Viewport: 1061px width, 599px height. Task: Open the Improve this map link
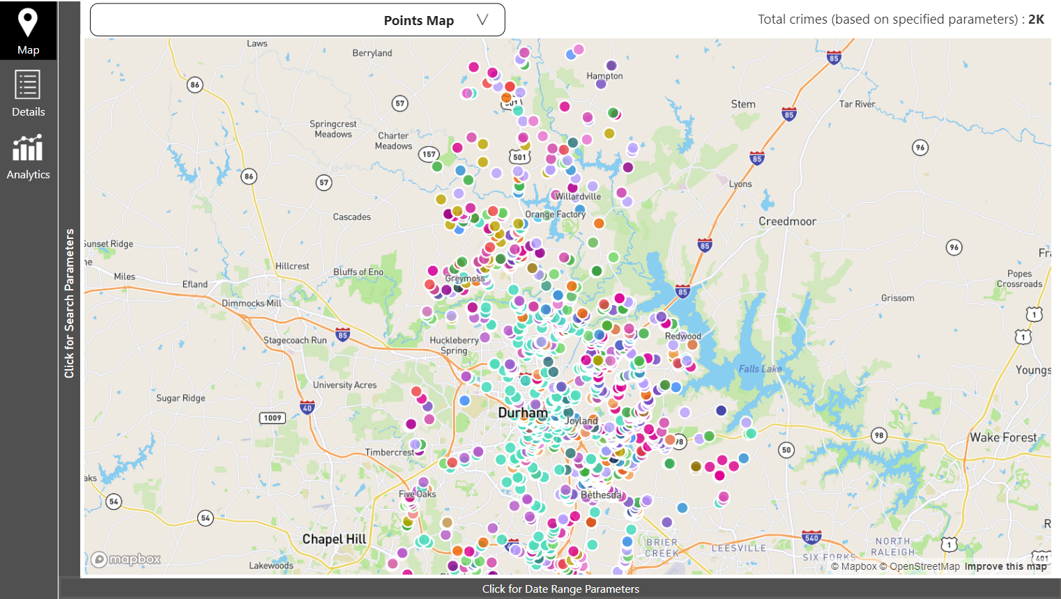pos(1006,566)
